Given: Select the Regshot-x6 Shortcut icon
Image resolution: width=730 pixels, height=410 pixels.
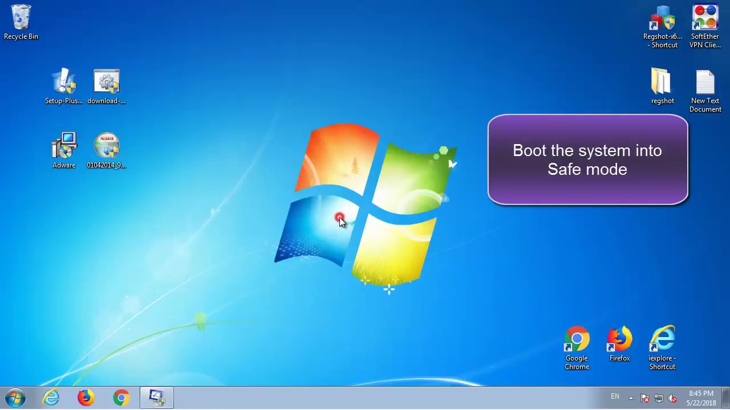Looking at the screenshot, I should (663, 27).
